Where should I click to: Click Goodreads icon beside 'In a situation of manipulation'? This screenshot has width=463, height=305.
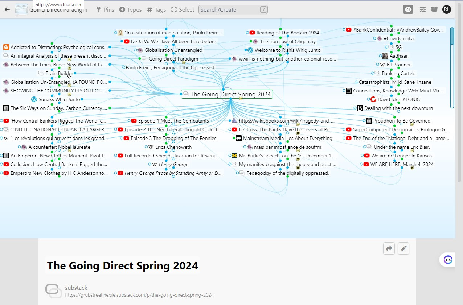[x=120, y=33]
